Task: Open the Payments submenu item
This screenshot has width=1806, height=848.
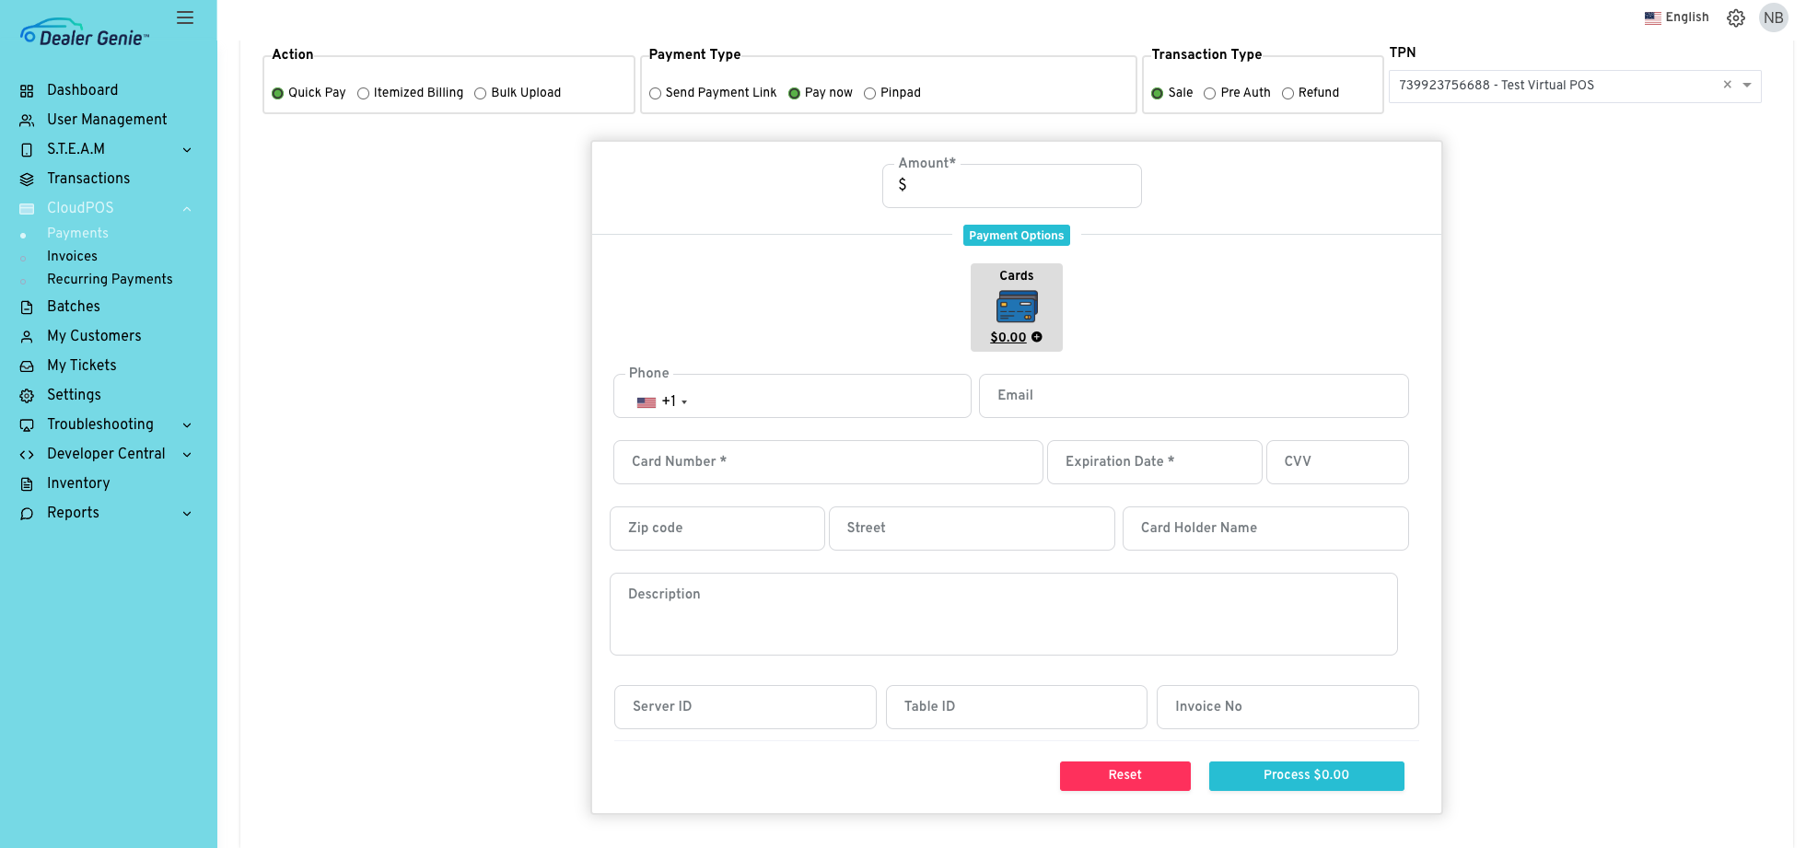Action: (77, 234)
